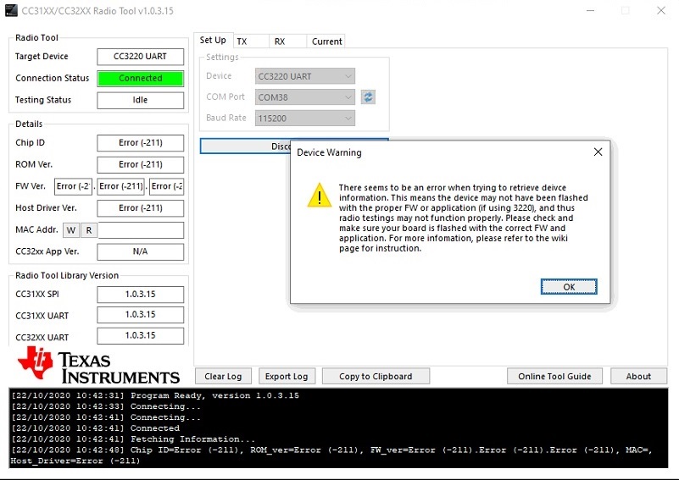The height and width of the screenshot is (480, 679).
Task: Click the Testing Status field showing Idle
Action: [141, 100]
